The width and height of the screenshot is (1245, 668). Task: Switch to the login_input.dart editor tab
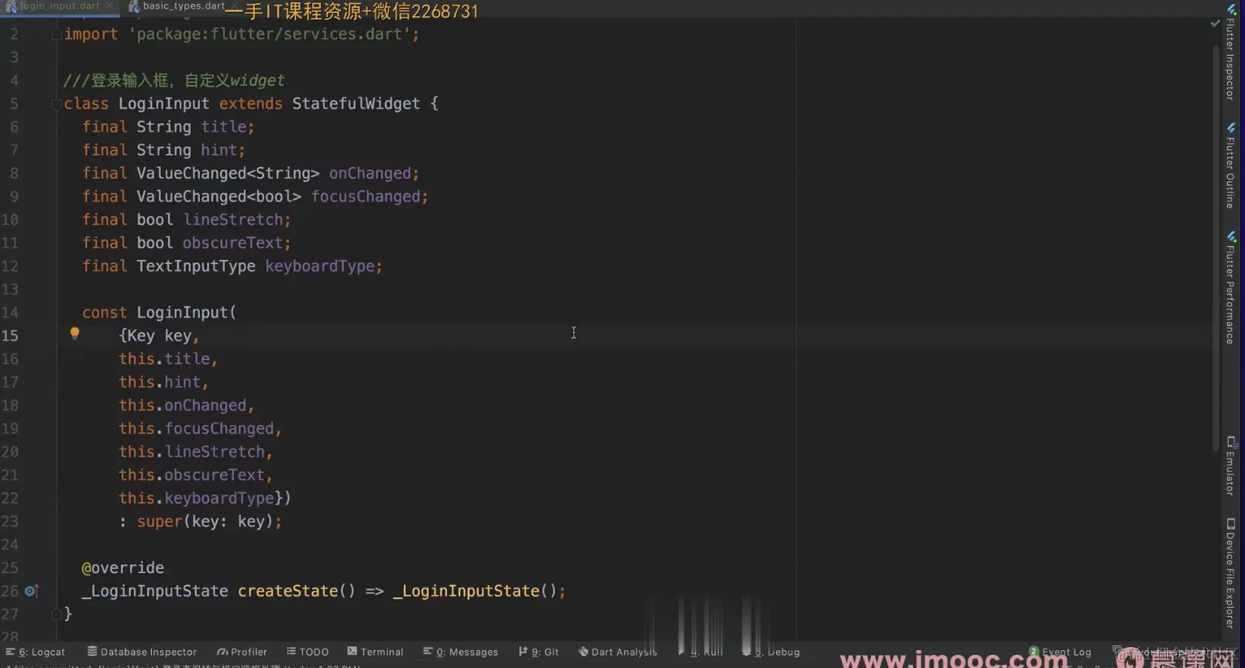(x=59, y=6)
